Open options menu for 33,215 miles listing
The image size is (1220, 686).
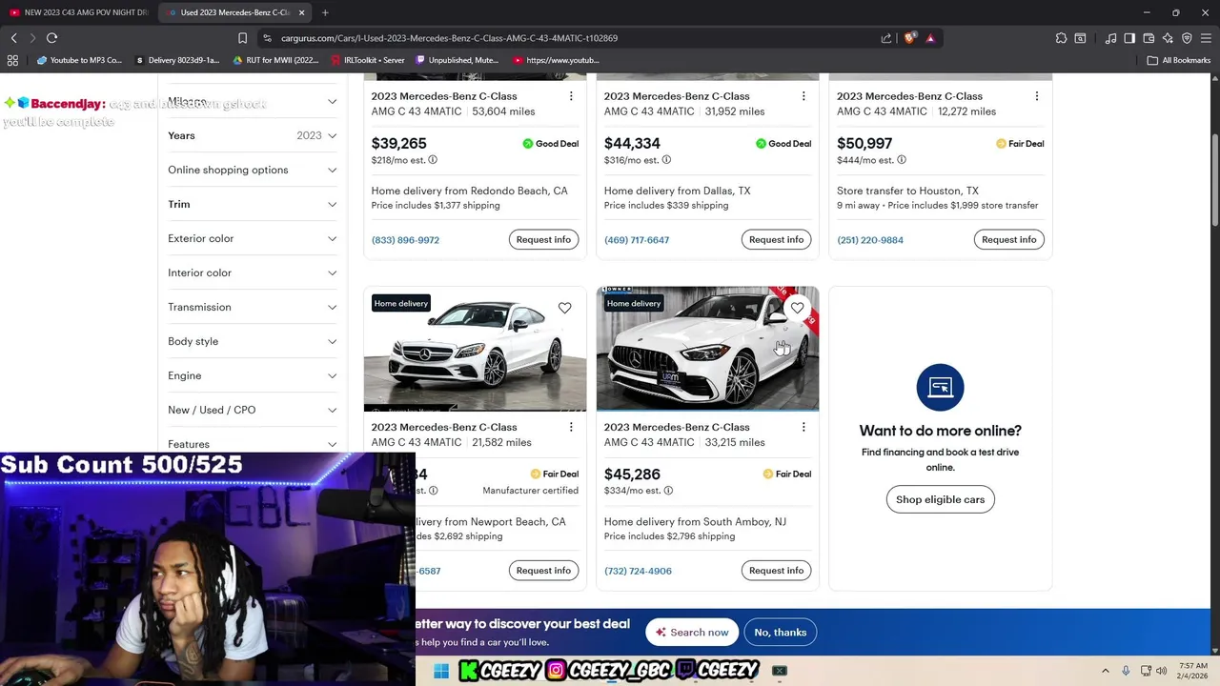point(803,427)
